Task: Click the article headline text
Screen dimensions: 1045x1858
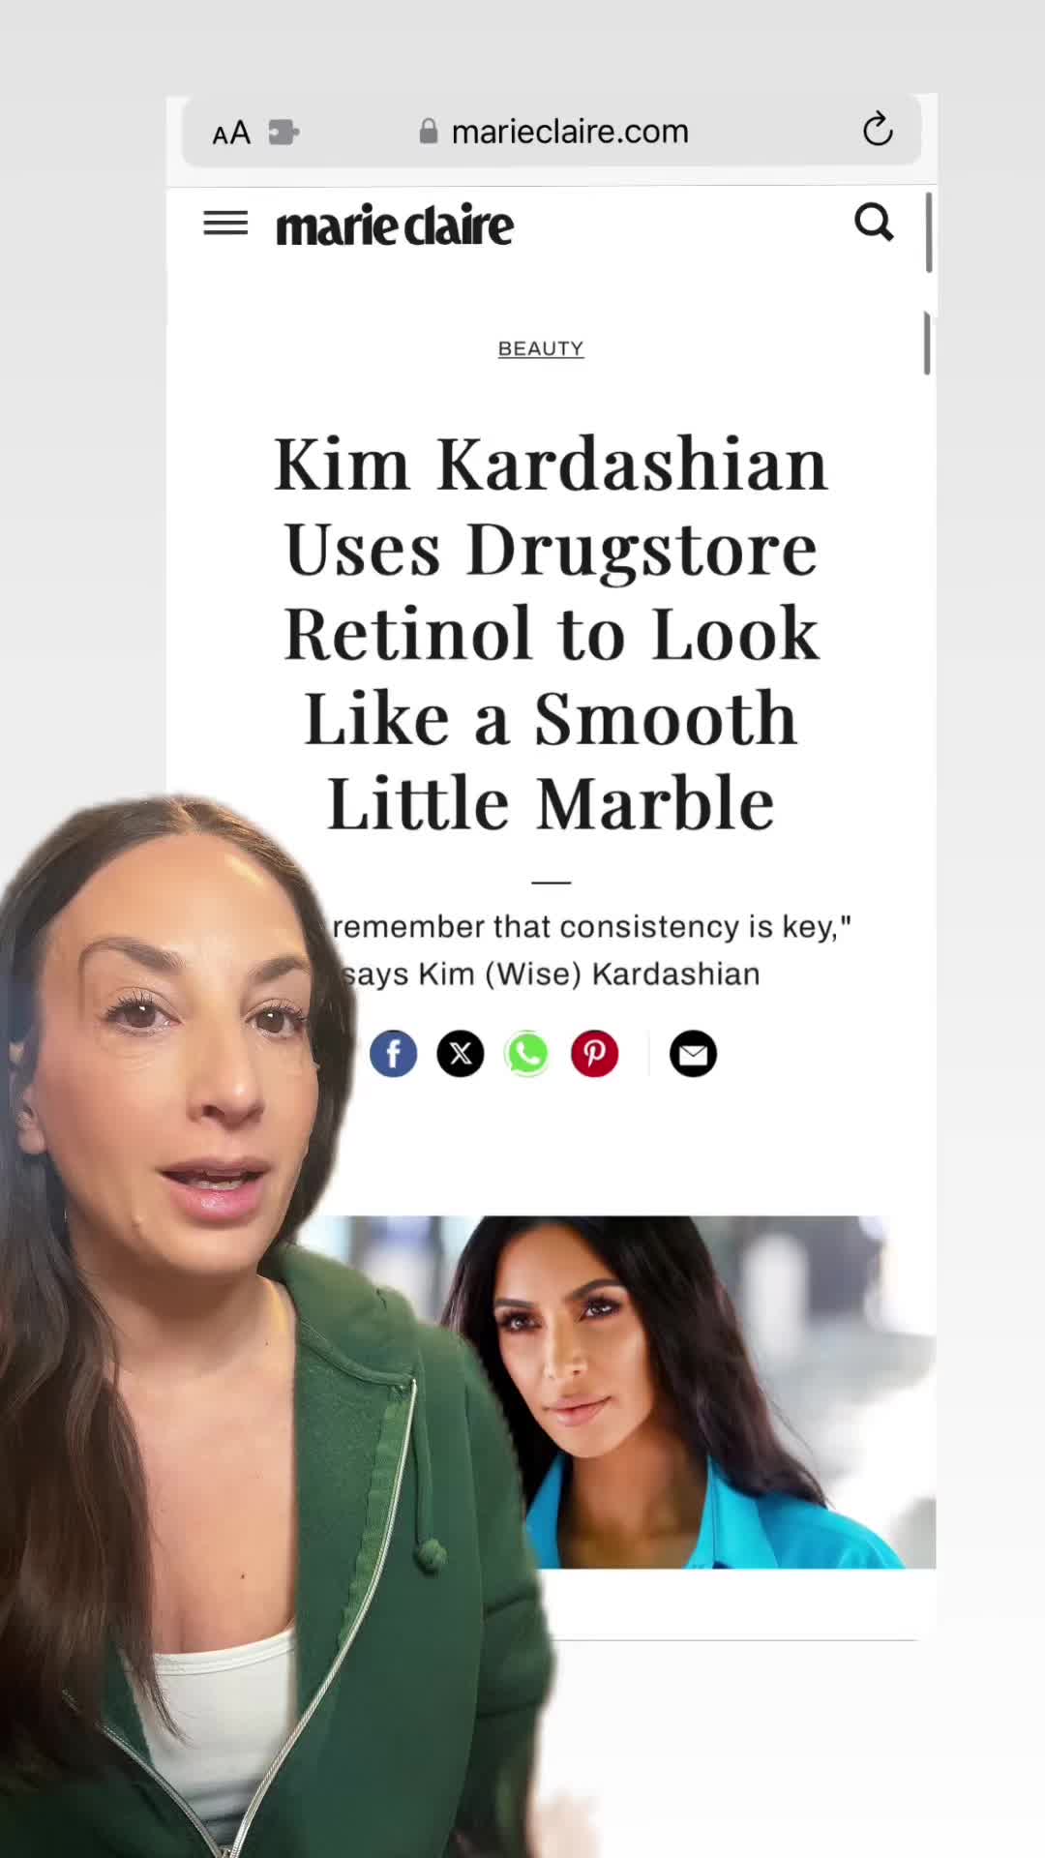Action: click(551, 634)
